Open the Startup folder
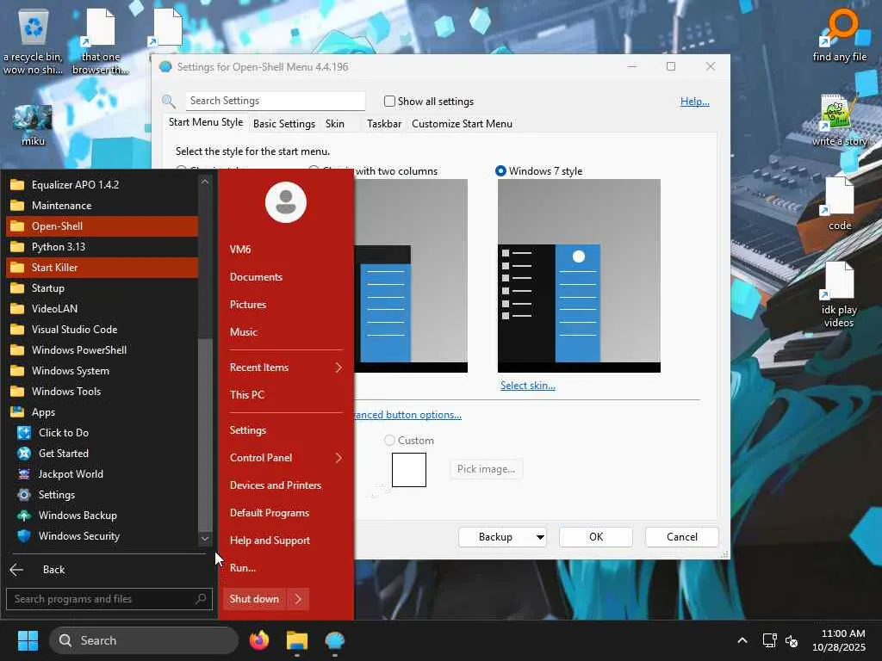The height and width of the screenshot is (661, 882). pos(102,288)
